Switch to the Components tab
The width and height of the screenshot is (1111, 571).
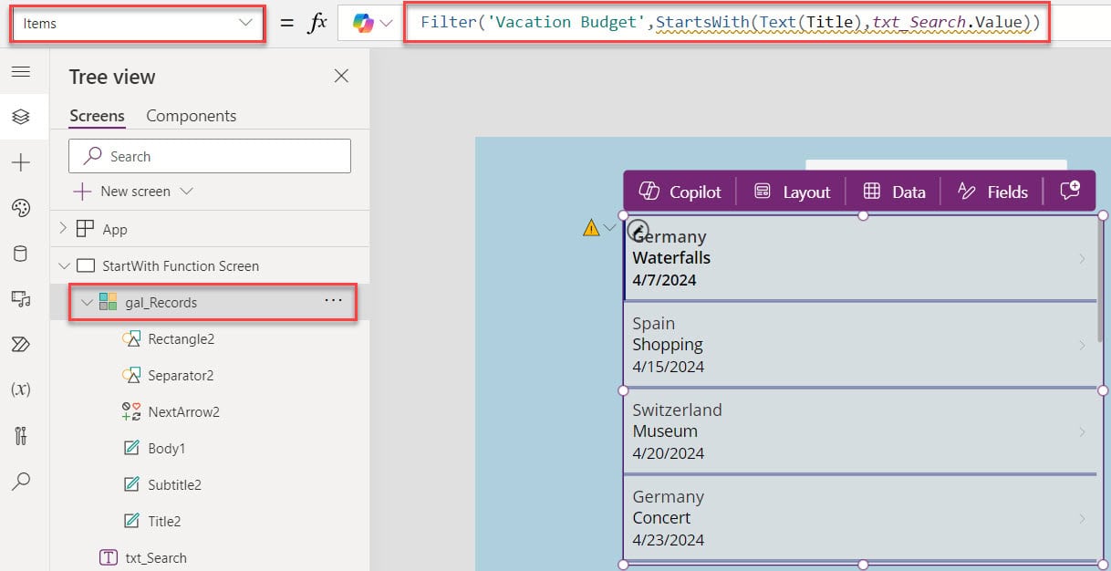191,116
